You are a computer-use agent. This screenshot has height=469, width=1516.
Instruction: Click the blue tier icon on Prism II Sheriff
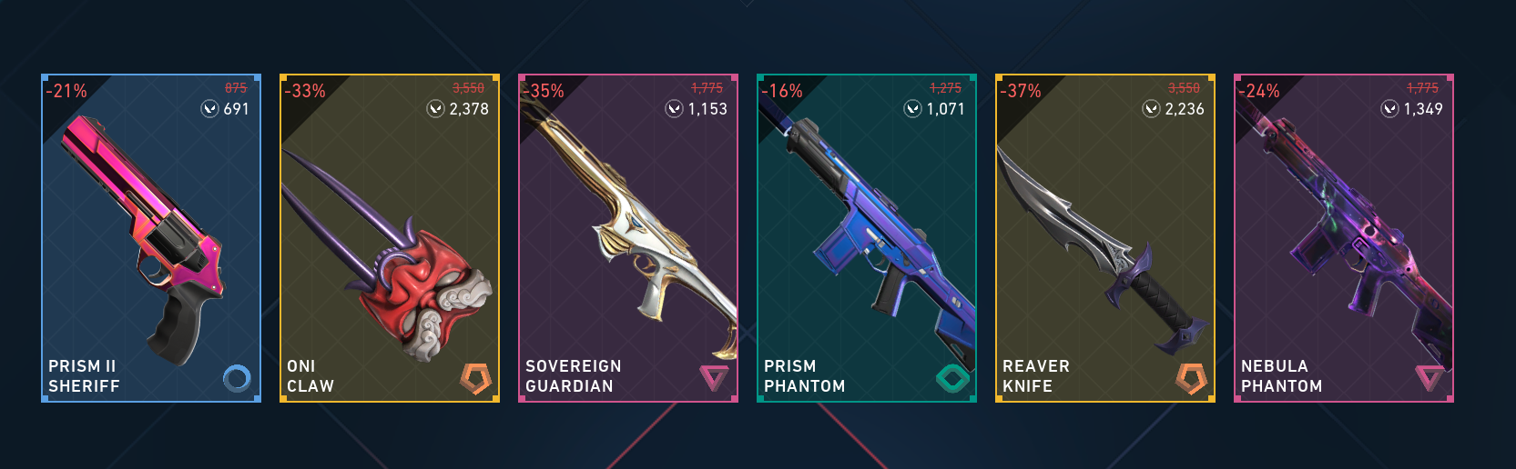pyautogui.click(x=237, y=377)
